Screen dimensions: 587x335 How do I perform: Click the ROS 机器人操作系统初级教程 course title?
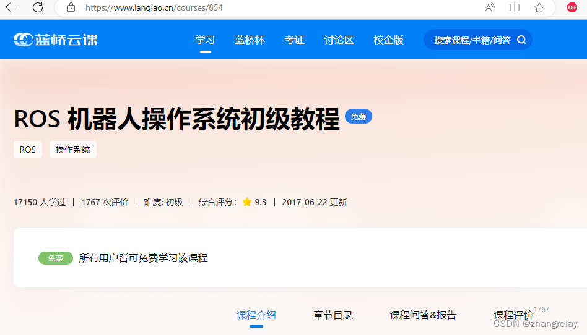pos(176,119)
